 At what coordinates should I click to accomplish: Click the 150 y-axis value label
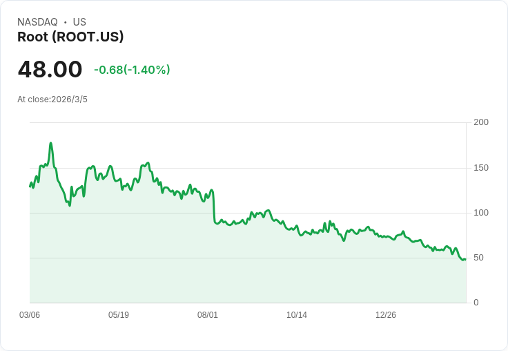pos(481,168)
